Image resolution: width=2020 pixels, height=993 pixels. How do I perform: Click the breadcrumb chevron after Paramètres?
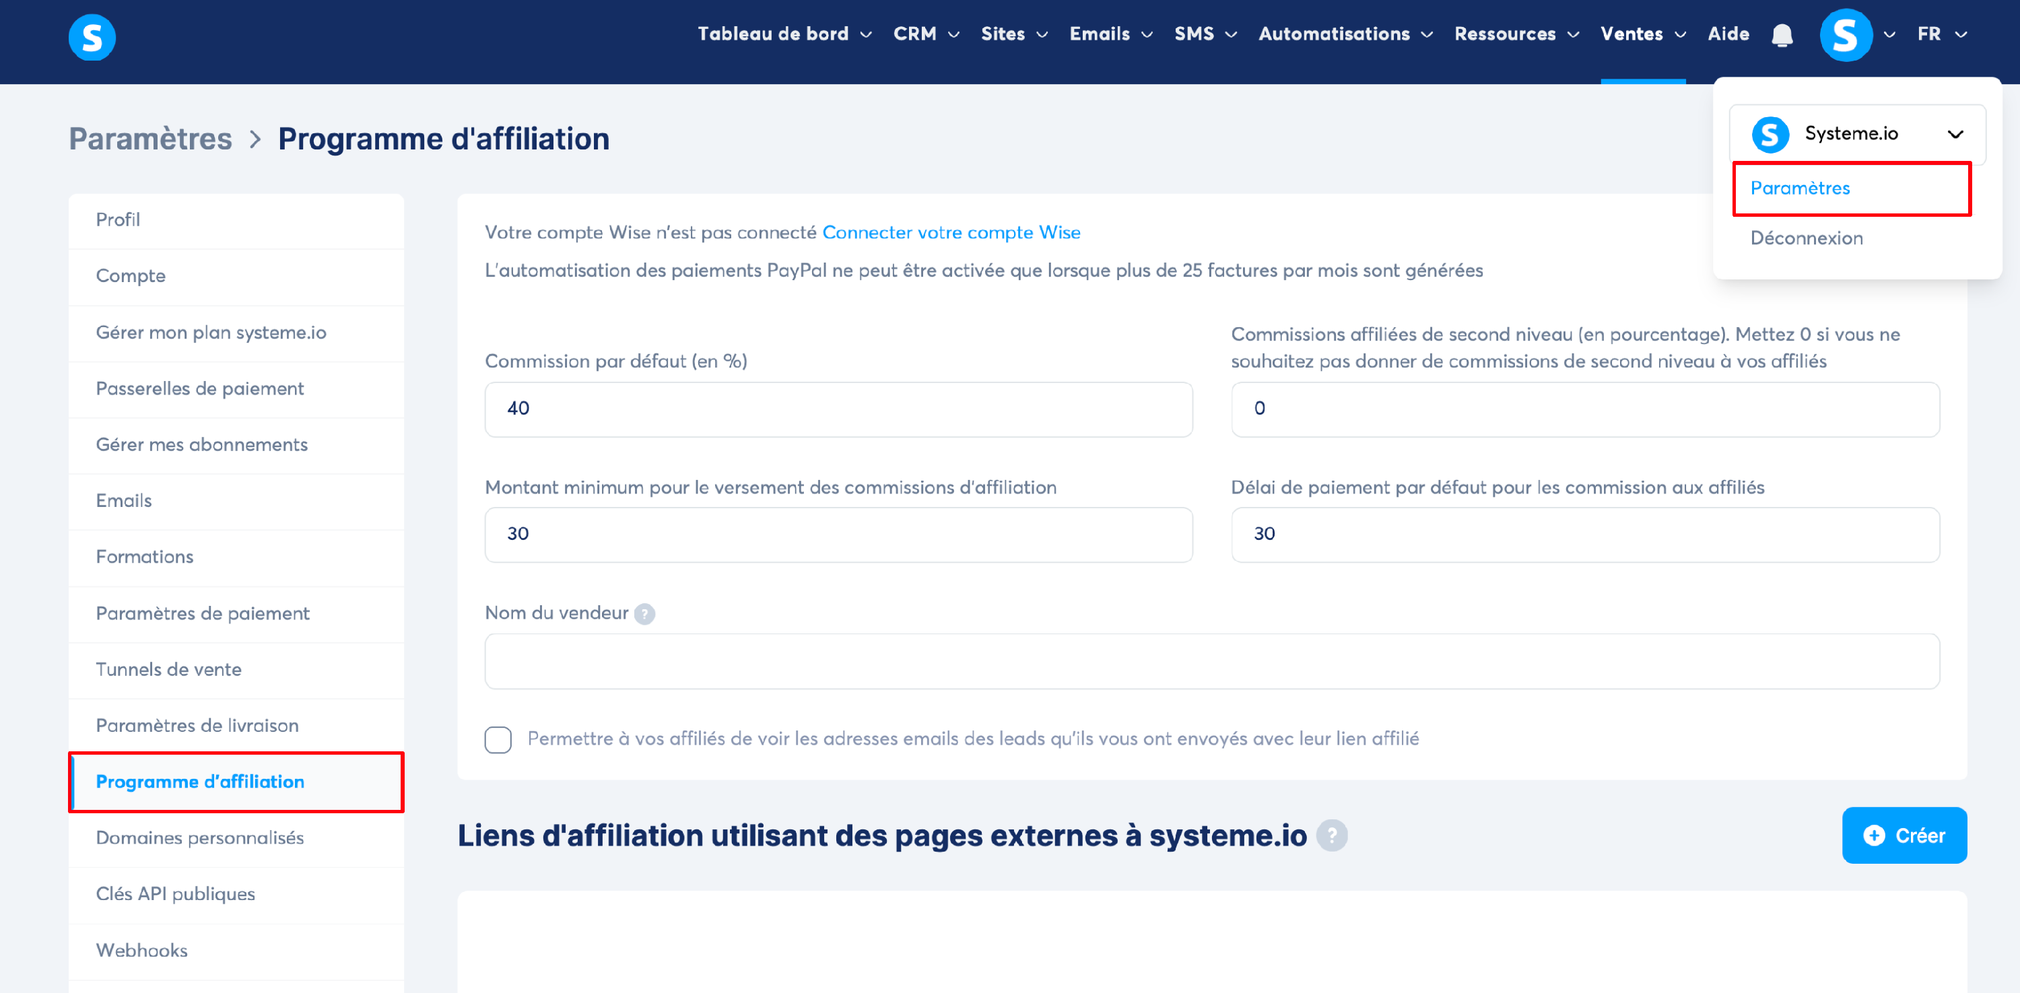255,139
